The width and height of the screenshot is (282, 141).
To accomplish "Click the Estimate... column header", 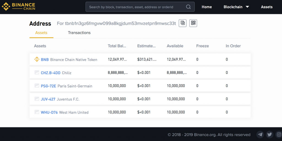I will [x=147, y=46].
